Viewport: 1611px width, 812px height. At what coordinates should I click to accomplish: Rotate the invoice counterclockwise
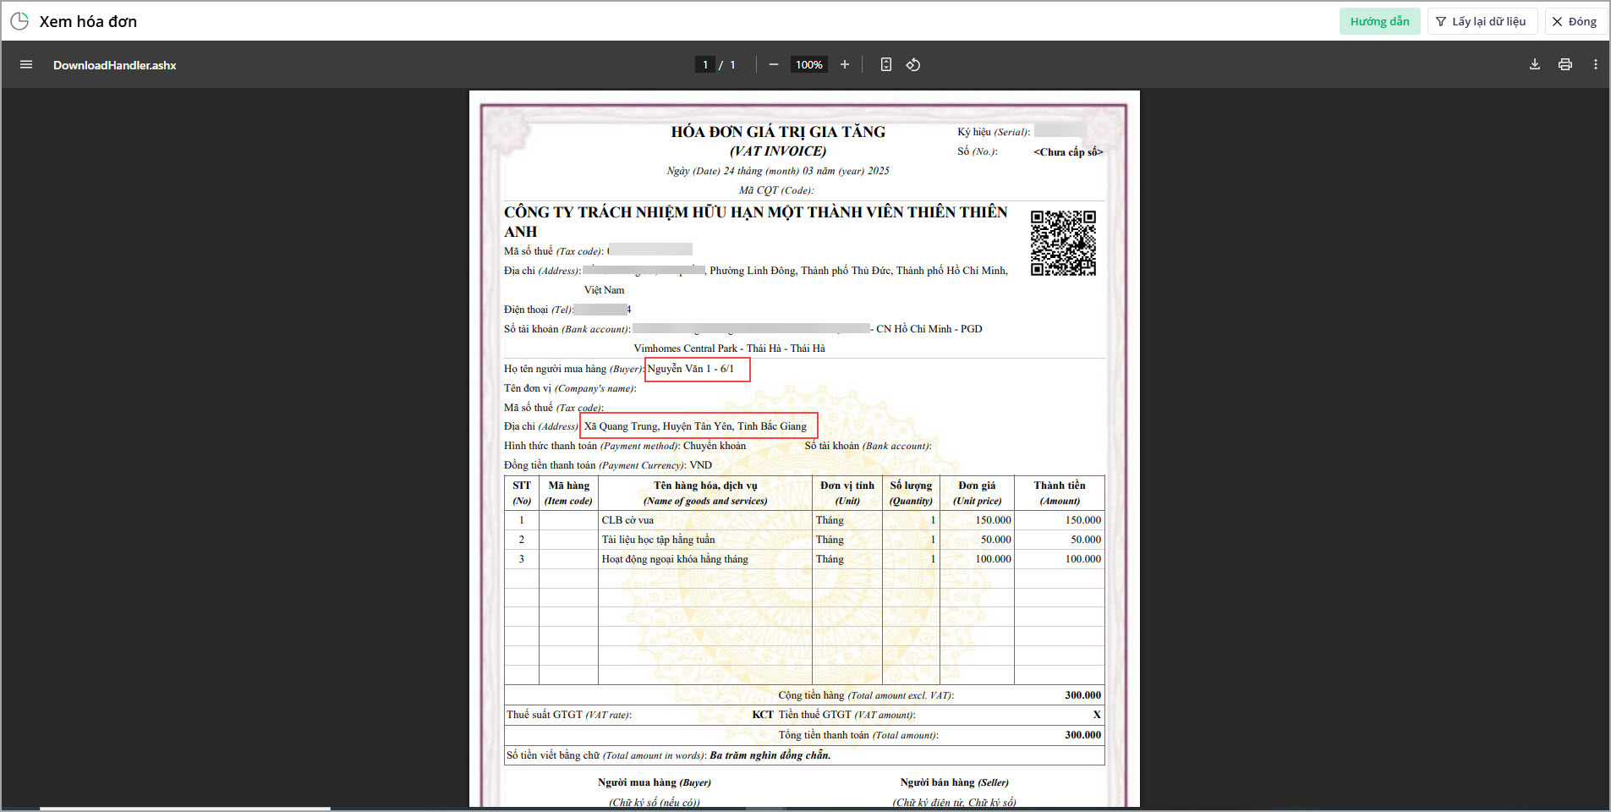tap(913, 65)
